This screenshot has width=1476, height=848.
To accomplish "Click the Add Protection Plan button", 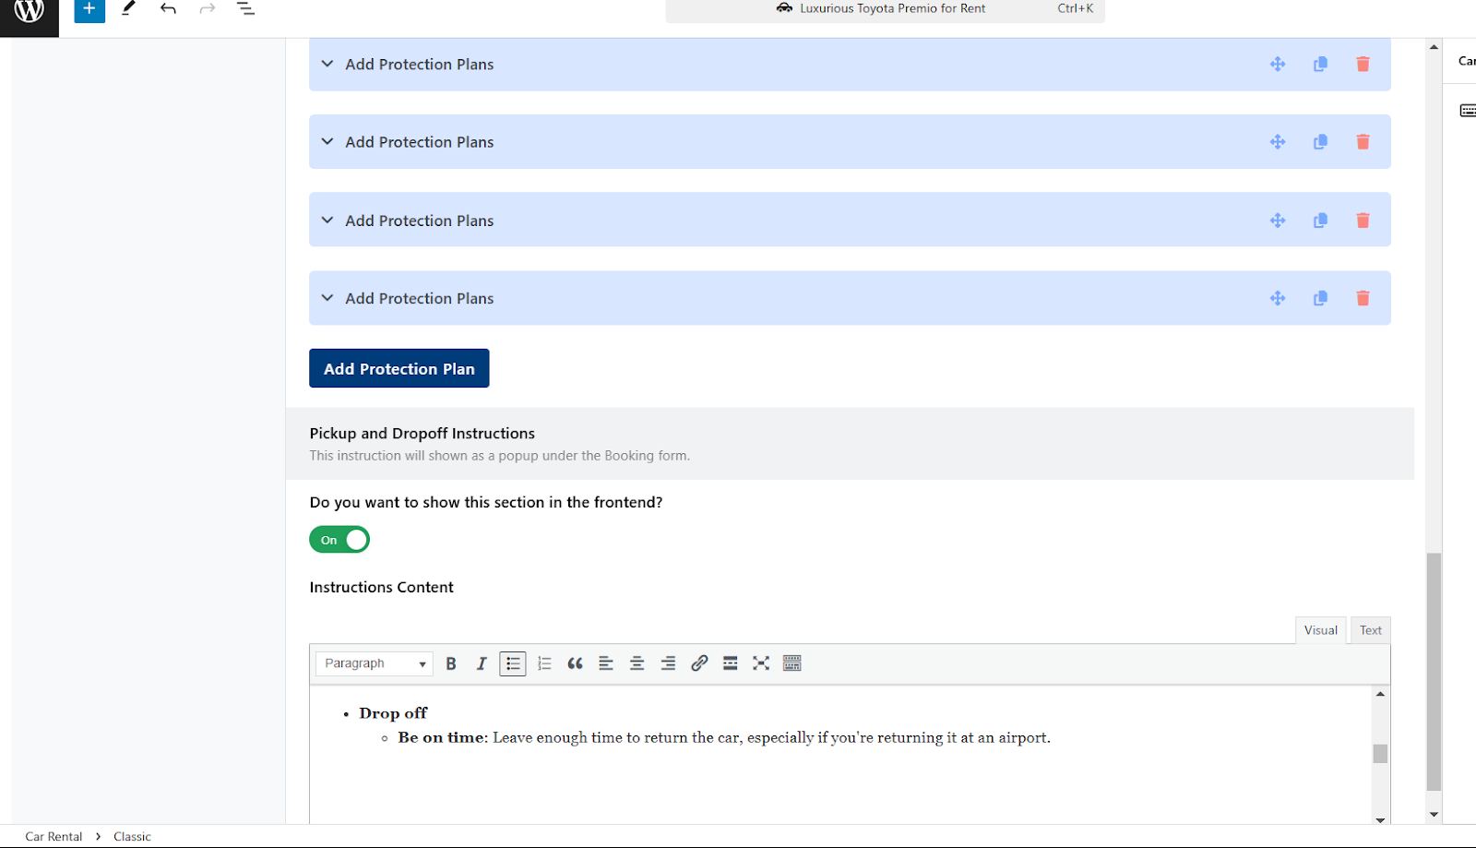I will click(399, 368).
